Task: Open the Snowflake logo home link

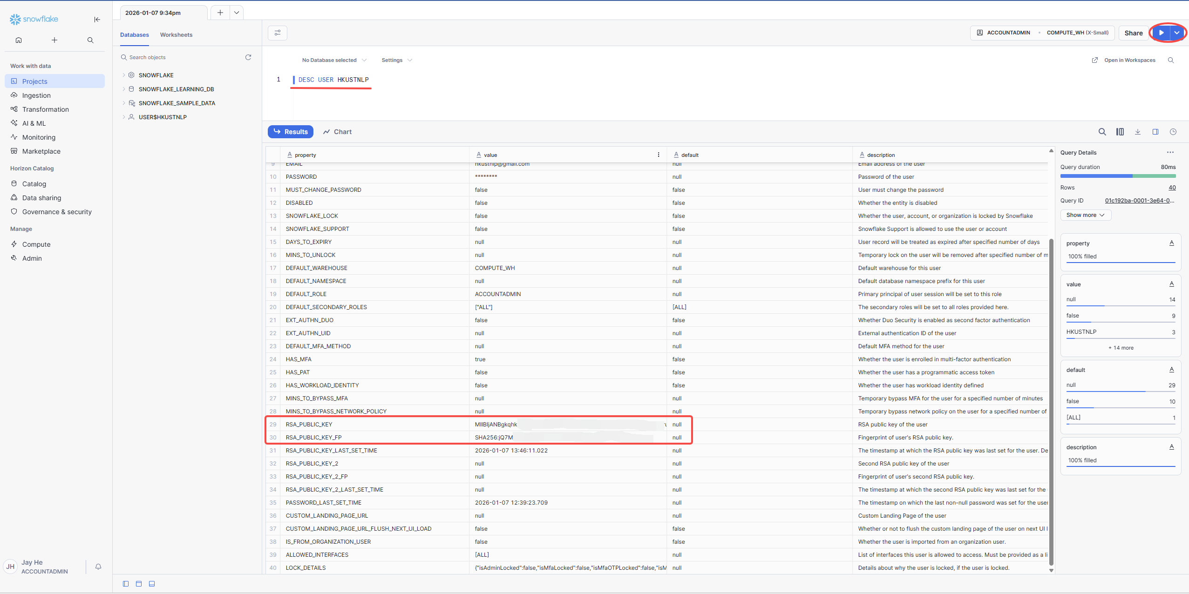Action: (x=34, y=19)
